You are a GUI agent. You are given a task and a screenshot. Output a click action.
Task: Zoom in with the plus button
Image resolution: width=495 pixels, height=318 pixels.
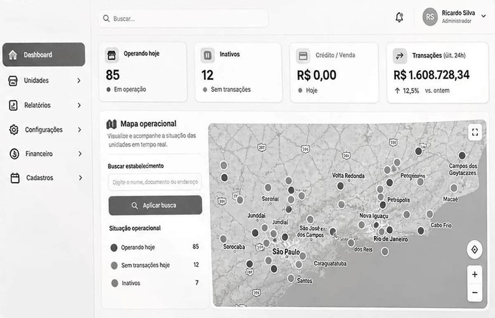[x=475, y=275]
